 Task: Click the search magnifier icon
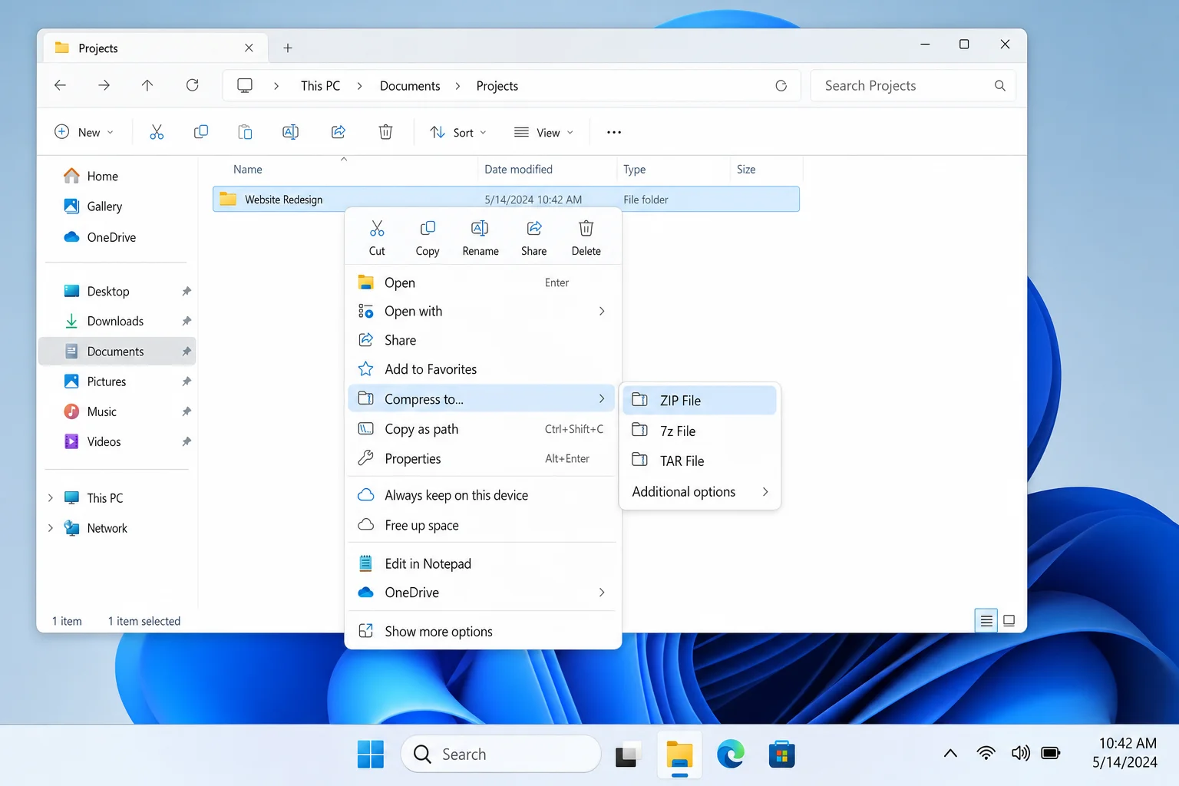(999, 85)
